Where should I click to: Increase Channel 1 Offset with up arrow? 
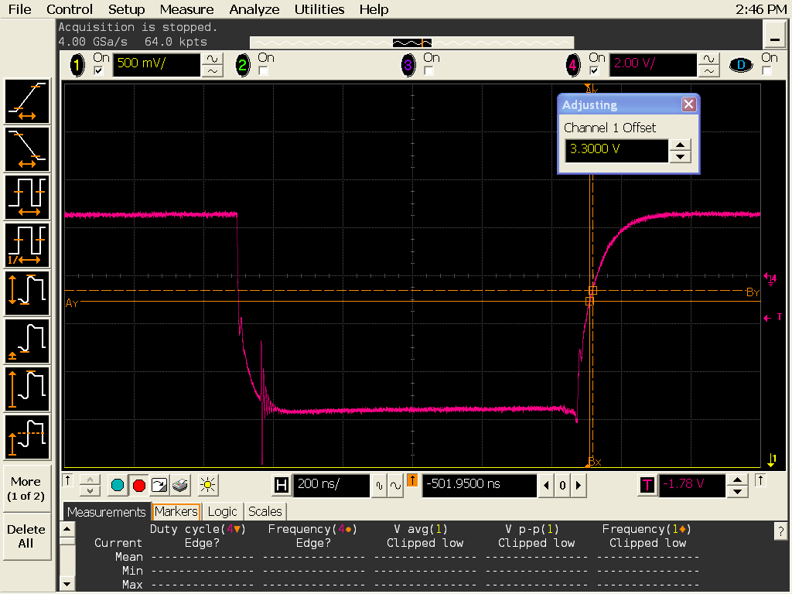pyautogui.click(x=681, y=145)
